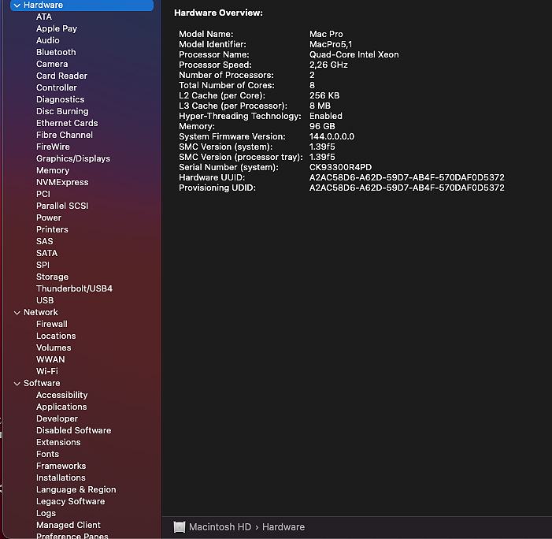Select Fonts in the sidebar
The height and width of the screenshot is (539, 552).
click(47, 454)
